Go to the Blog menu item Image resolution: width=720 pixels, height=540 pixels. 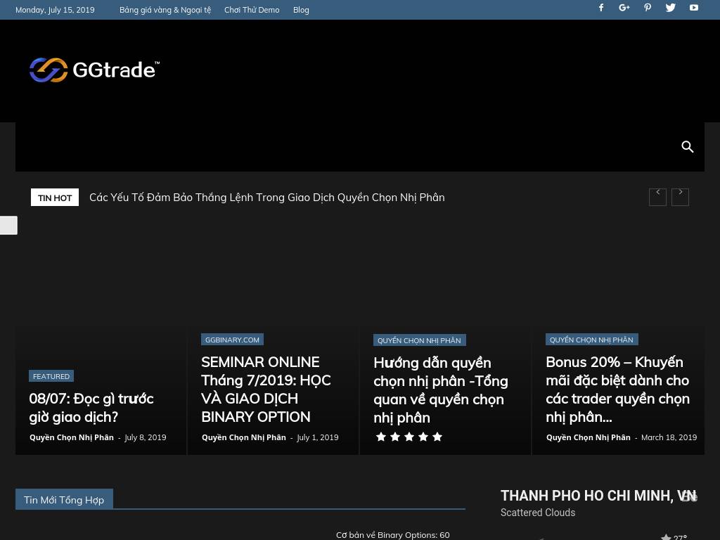tap(301, 10)
